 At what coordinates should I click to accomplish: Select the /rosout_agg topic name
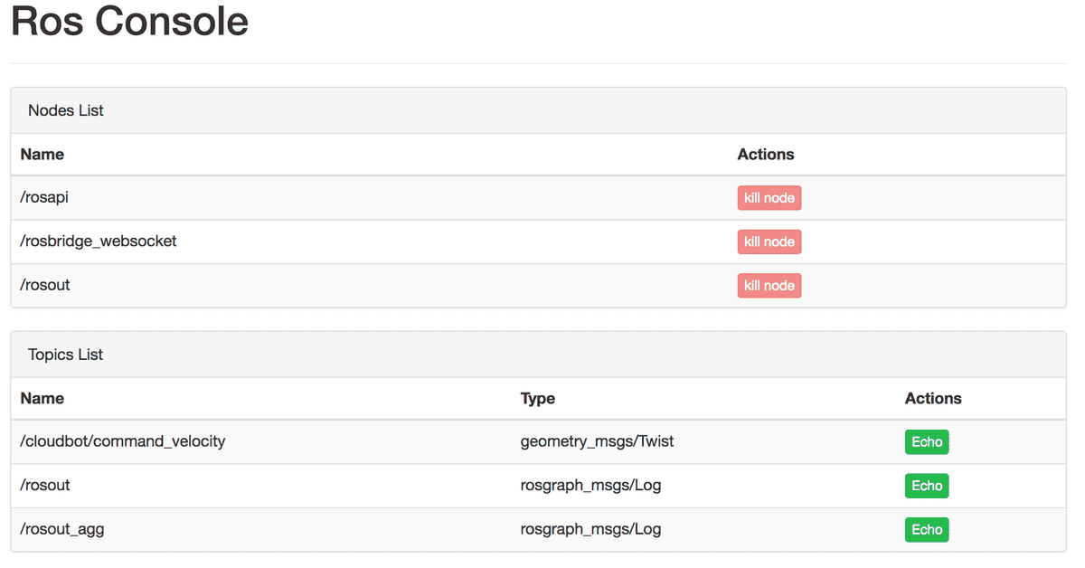tap(62, 529)
